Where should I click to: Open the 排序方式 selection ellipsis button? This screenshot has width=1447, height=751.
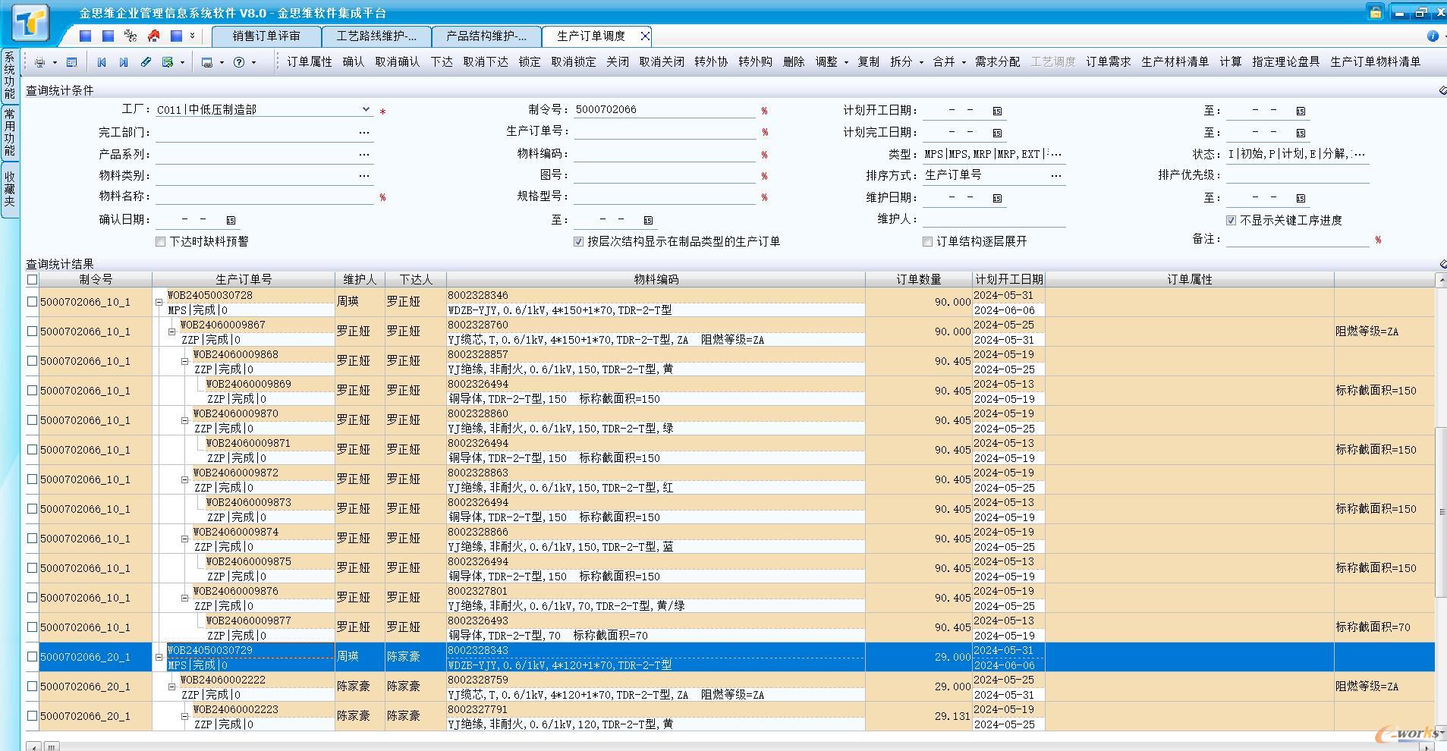1055,175
